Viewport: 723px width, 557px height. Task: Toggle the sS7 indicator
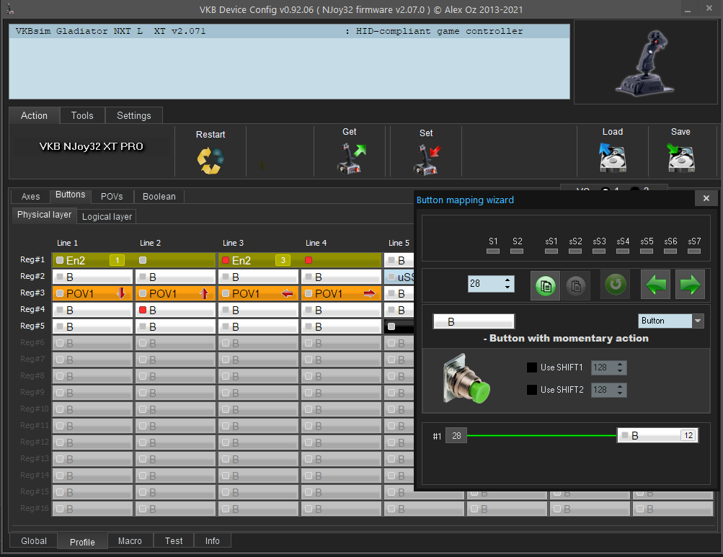pyautogui.click(x=694, y=251)
